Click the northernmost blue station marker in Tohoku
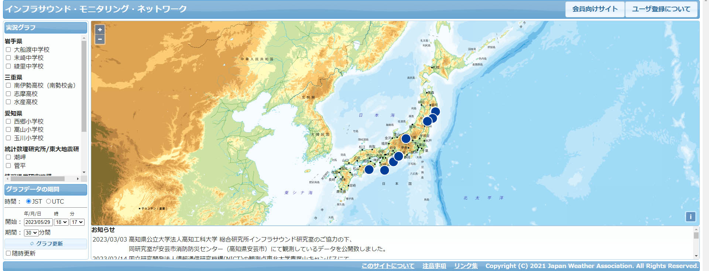 click(x=435, y=112)
